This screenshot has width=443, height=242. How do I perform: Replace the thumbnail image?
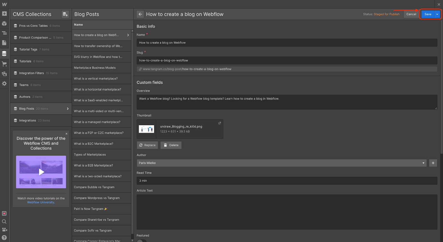(x=147, y=145)
